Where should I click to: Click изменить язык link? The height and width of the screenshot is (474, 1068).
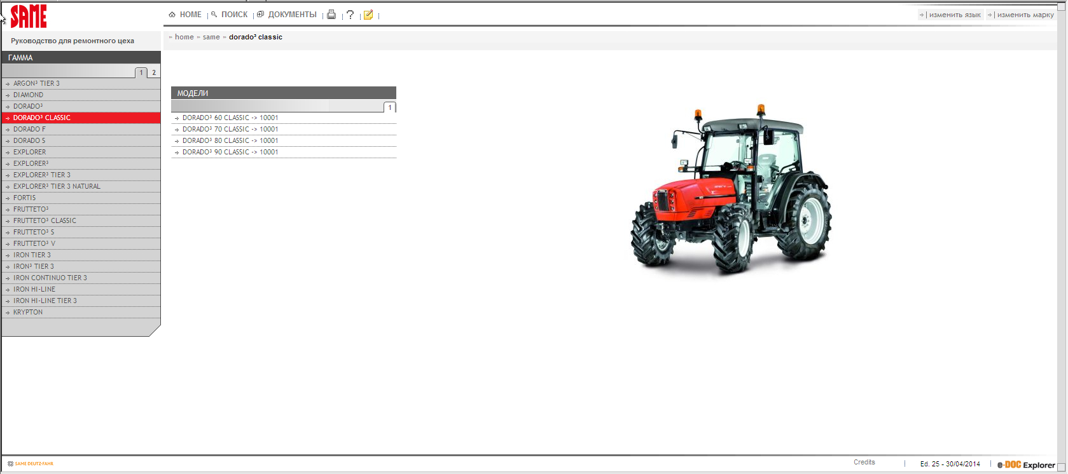click(954, 15)
